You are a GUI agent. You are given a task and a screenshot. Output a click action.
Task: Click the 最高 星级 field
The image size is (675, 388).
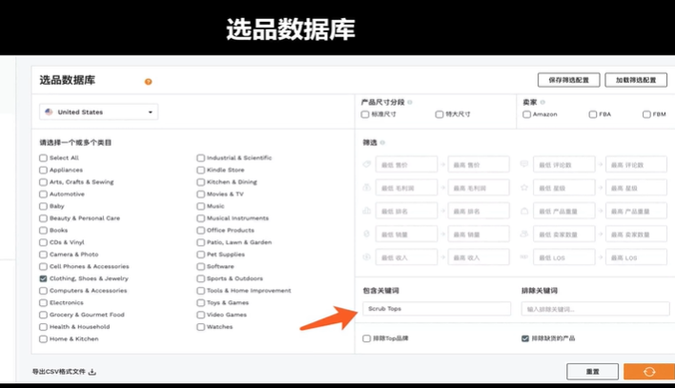point(636,188)
